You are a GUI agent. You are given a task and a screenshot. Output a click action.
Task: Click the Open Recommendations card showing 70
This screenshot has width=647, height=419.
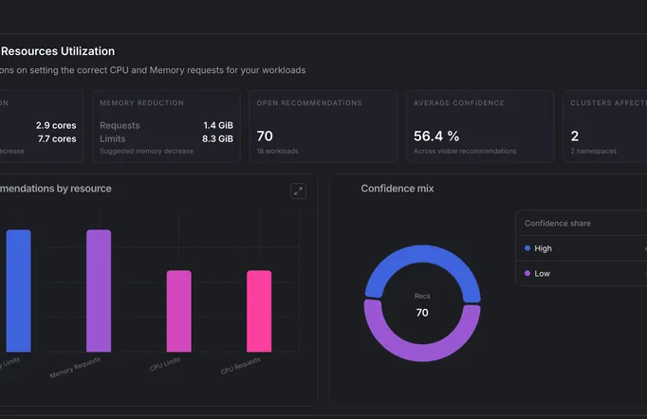[323, 126]
